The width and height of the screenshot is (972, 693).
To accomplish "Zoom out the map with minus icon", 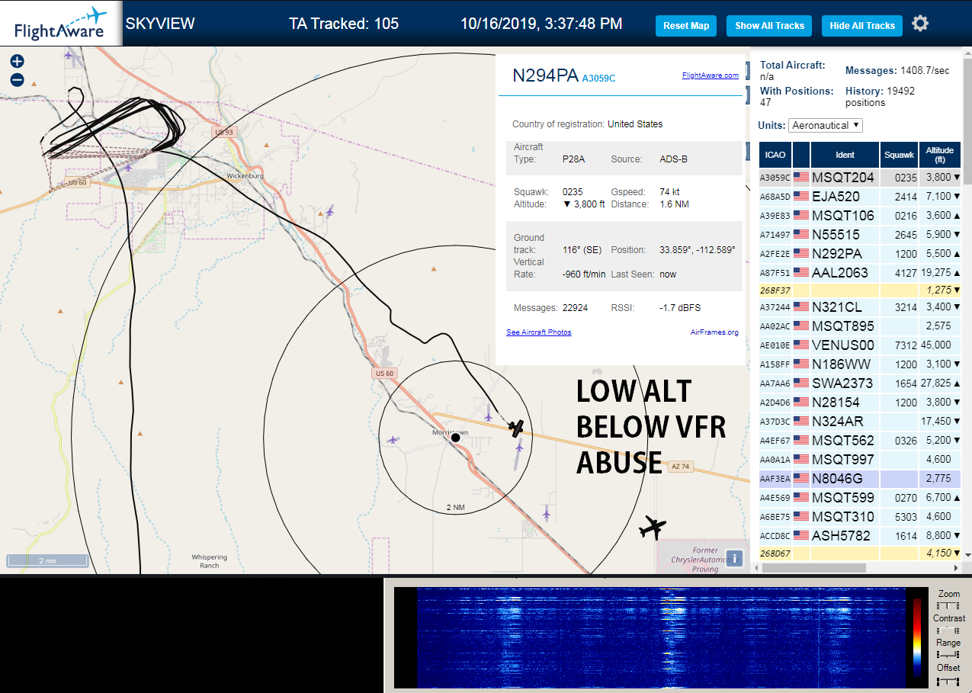I will (x=17, y=80).
